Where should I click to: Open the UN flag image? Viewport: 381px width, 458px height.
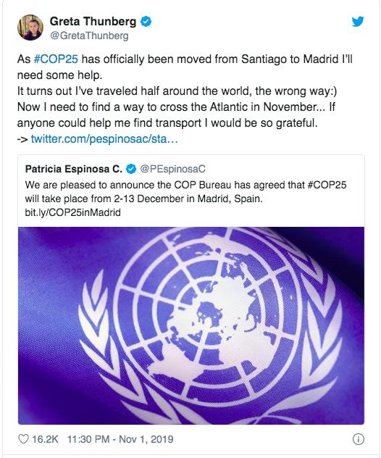[x=191, y=325]
